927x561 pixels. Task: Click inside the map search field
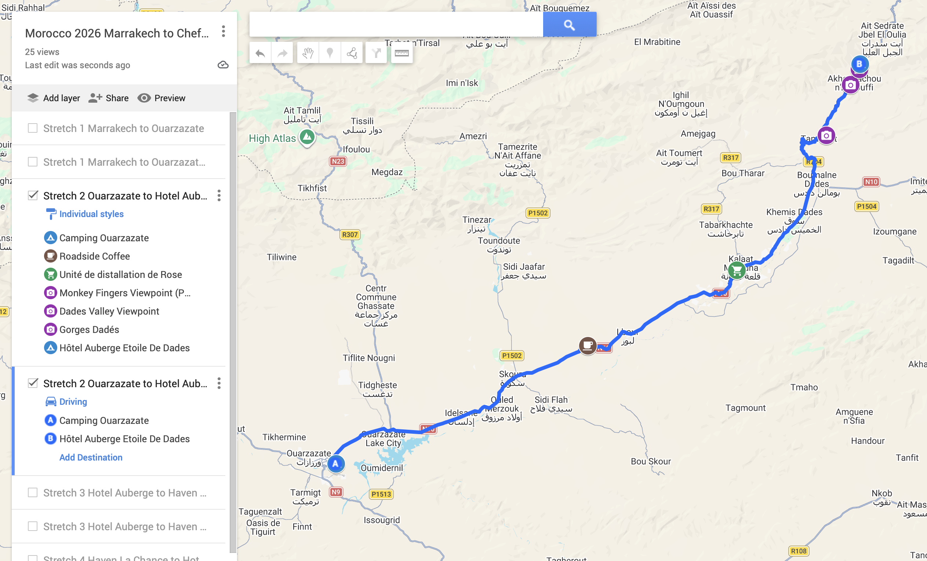point(396,25)
